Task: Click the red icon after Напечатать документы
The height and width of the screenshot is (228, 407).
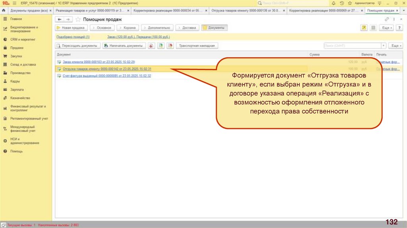Action: 151,46
